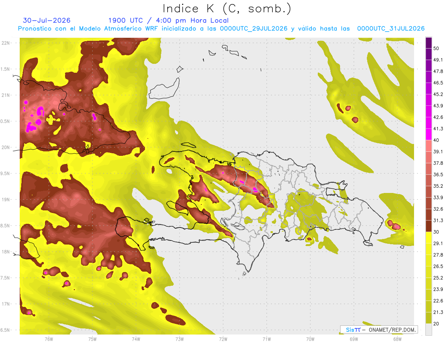Click the "76W" longitude axis label
Image resolution: width=446 pixels, height=344 pixels.
[49, 339]
